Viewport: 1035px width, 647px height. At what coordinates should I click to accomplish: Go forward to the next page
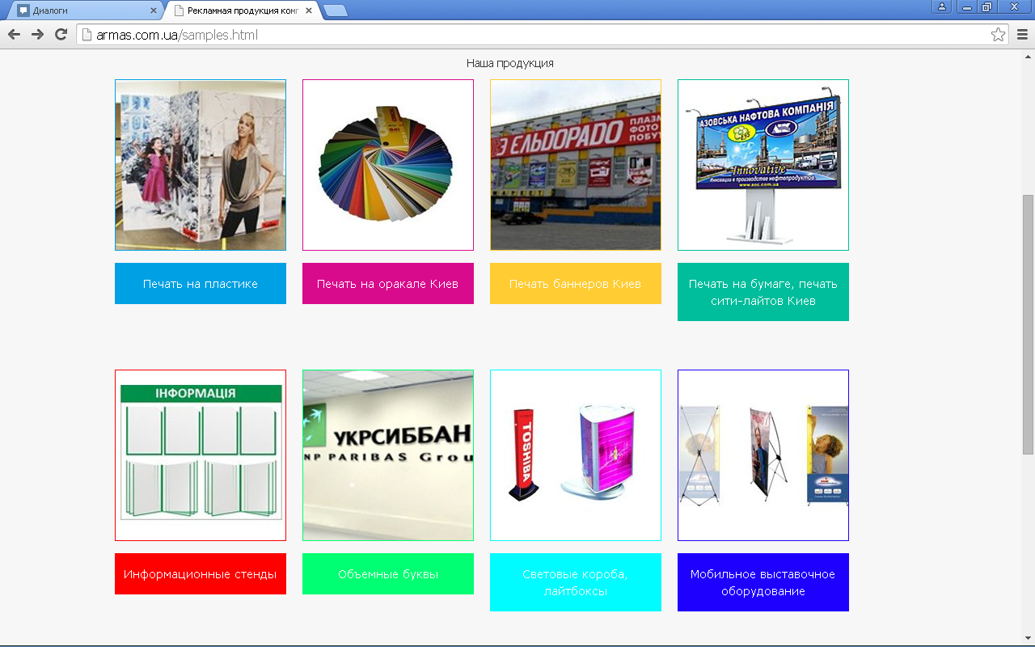click(x=37, y=34)
